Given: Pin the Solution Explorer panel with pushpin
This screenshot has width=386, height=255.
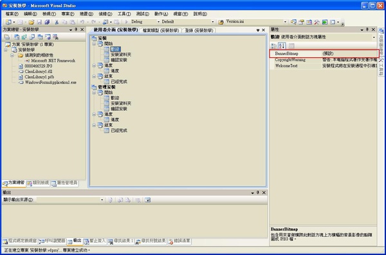Looking at the screenshot, I should (76, 30).
